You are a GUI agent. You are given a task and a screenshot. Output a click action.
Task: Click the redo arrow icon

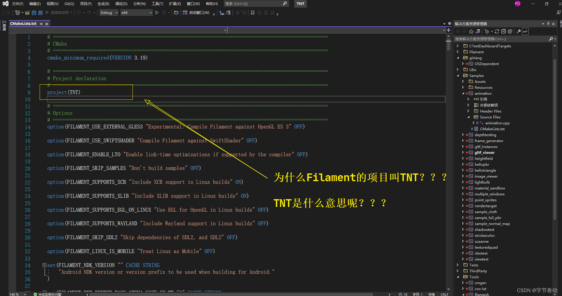pos(89,13)
